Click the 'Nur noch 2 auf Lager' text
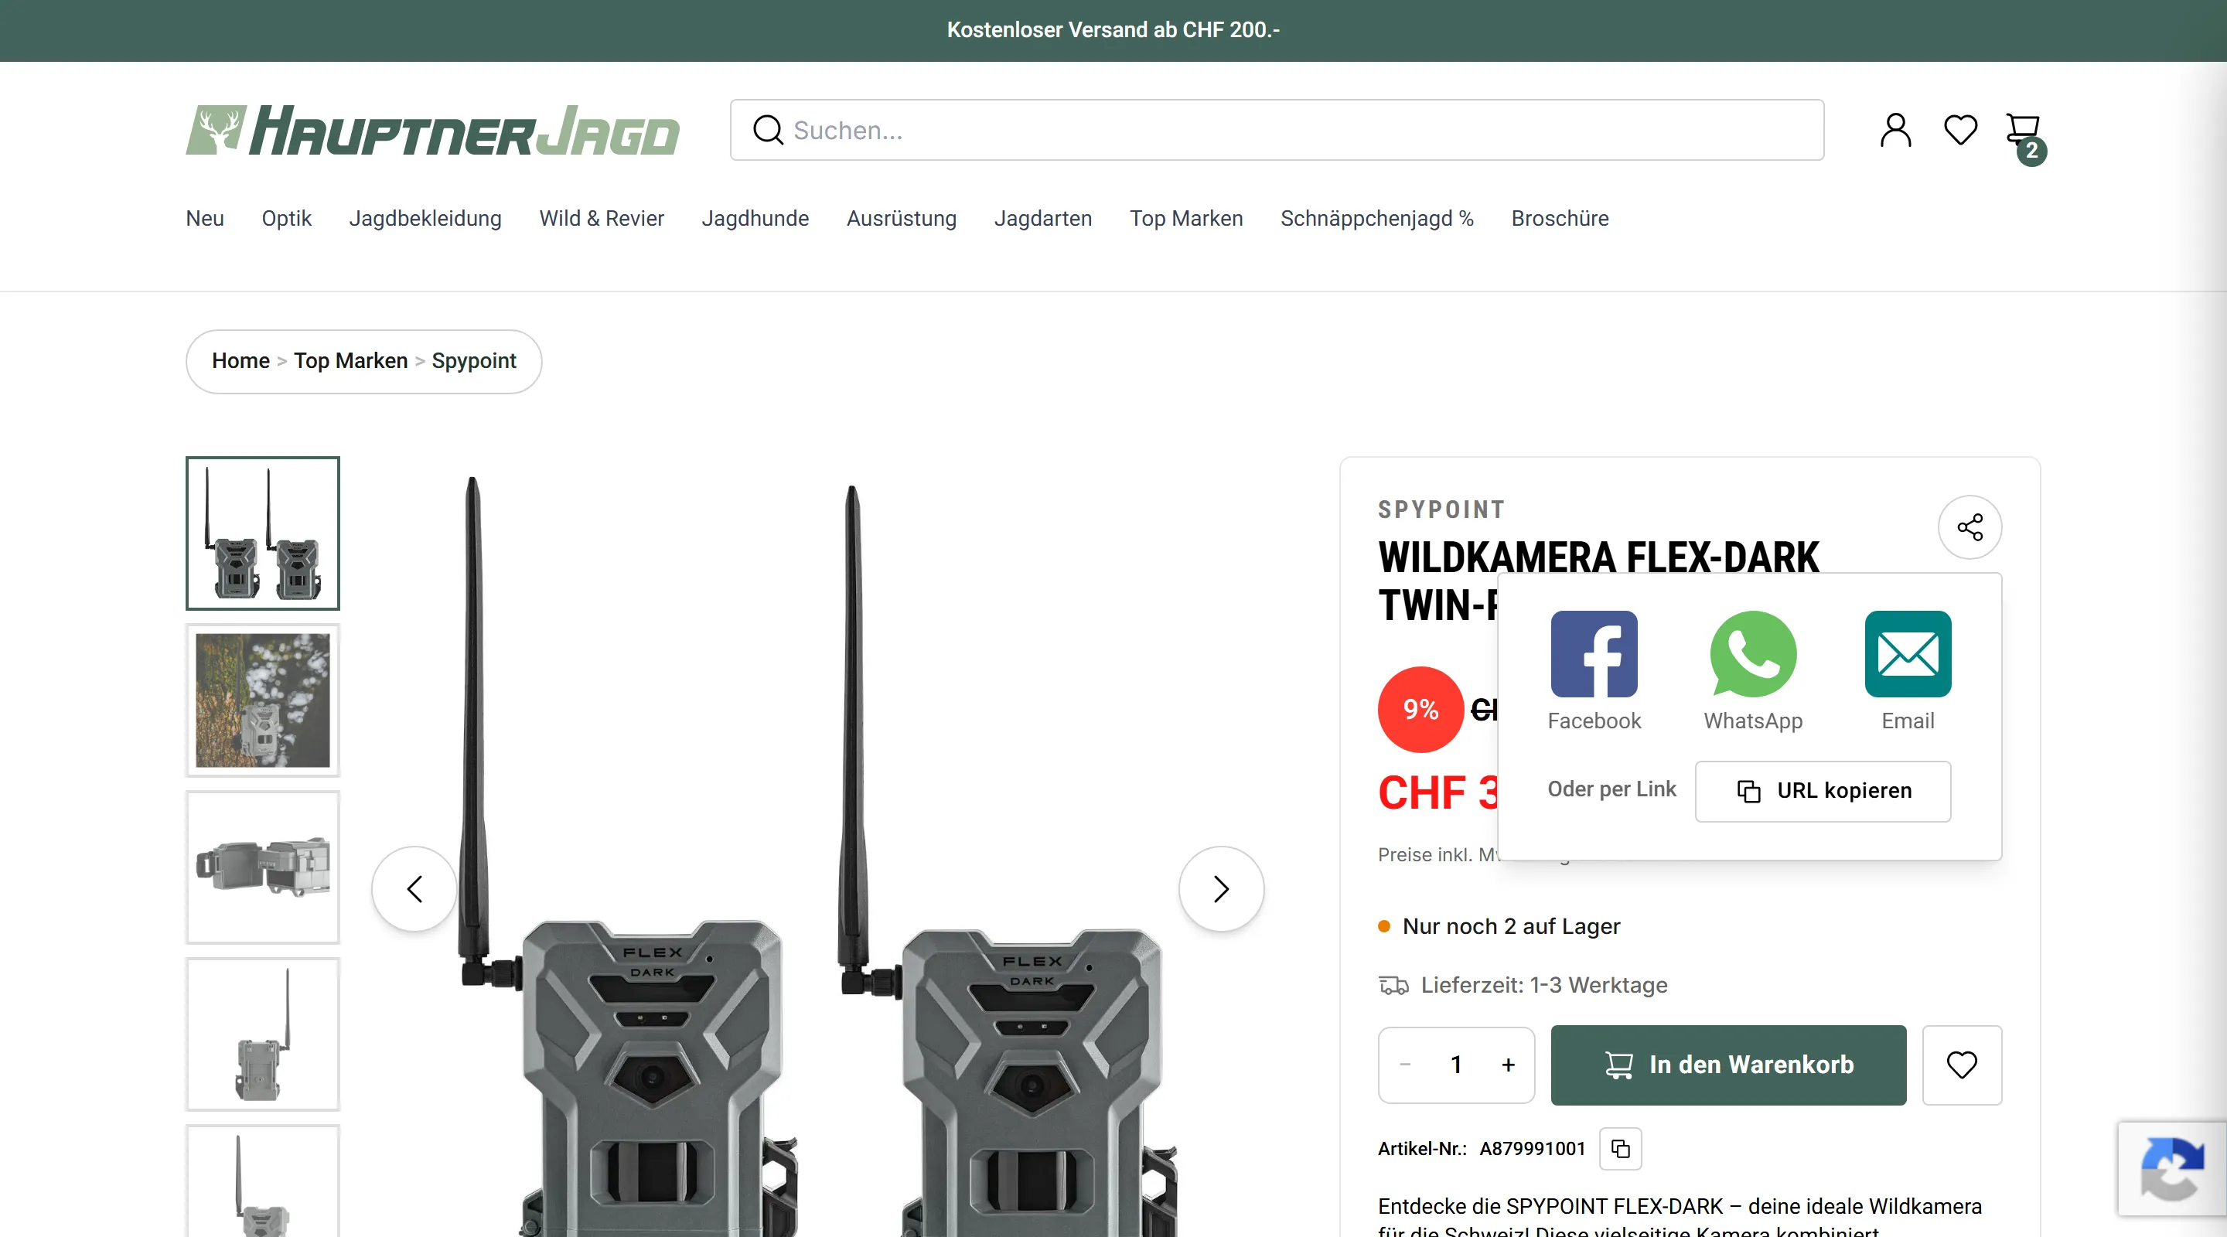 click(x=1510, y=927)
